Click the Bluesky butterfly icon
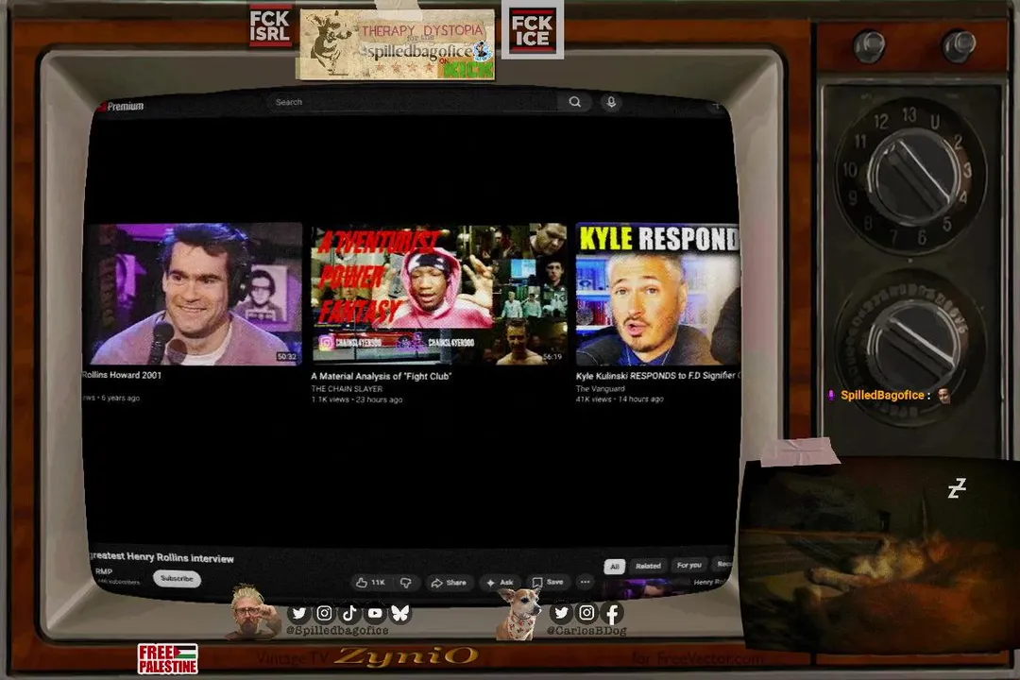 pos(400,613)
